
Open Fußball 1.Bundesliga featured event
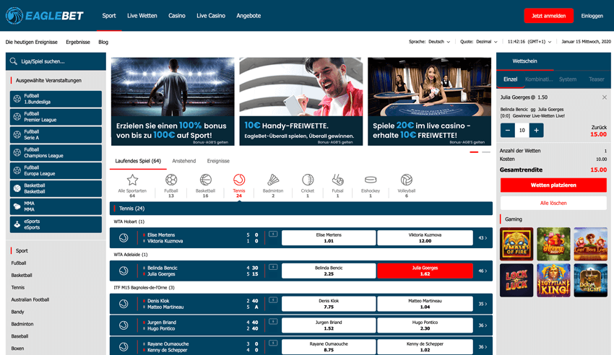tap(56, 99)
